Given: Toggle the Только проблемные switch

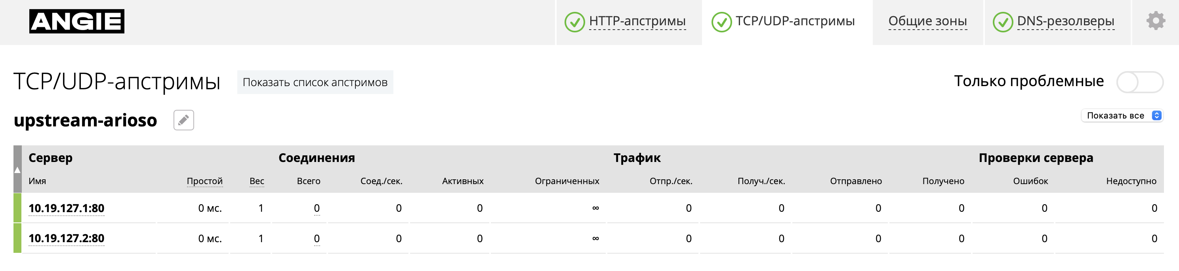Looking at the screenshot, I should pos(1139,82).
